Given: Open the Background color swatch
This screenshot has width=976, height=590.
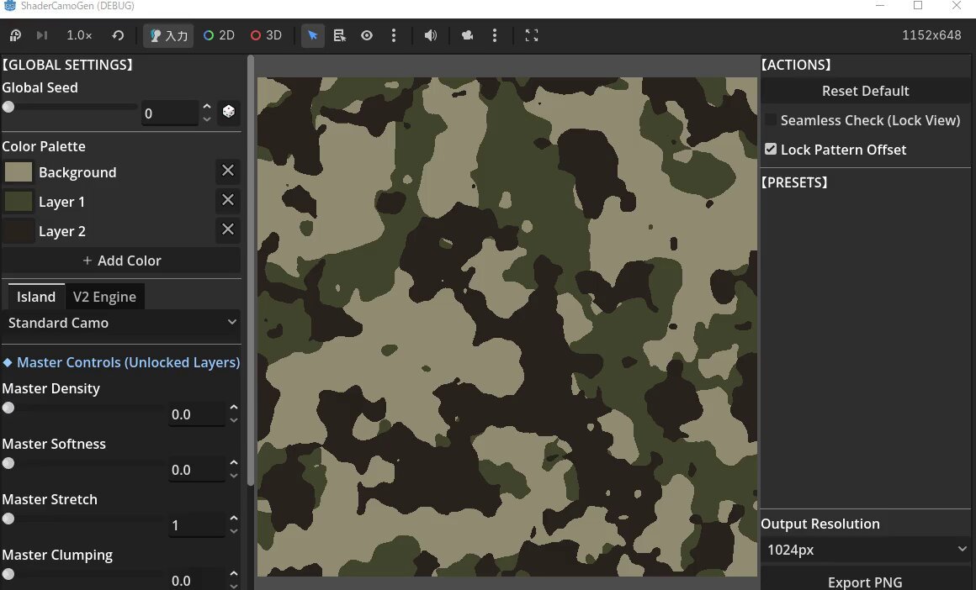Looking at the screenshot, I should pos(18,172).
